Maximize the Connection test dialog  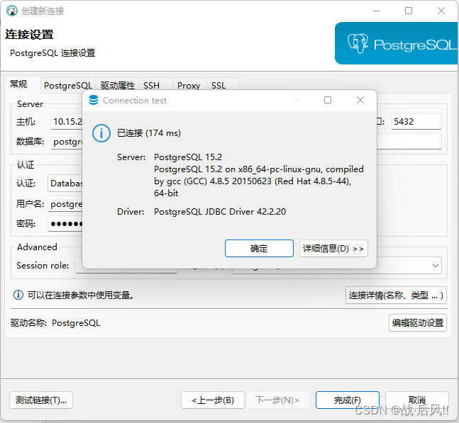tap(328, 101)
